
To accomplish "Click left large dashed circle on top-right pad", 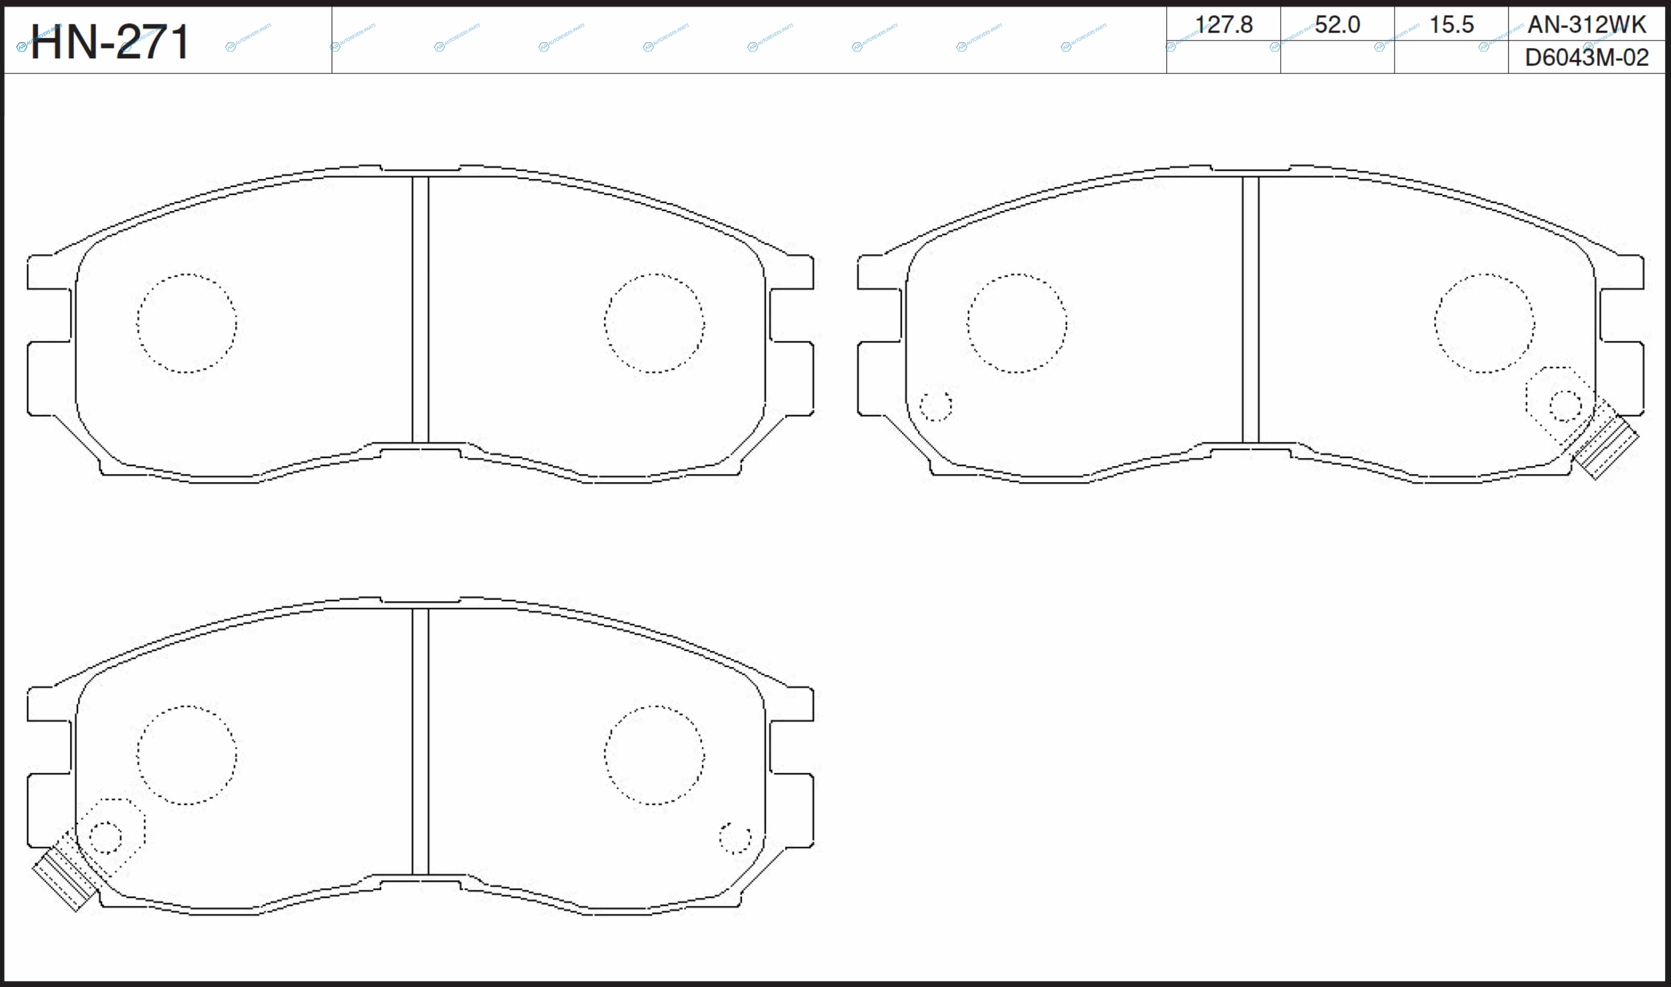I will coord(1017,323).
